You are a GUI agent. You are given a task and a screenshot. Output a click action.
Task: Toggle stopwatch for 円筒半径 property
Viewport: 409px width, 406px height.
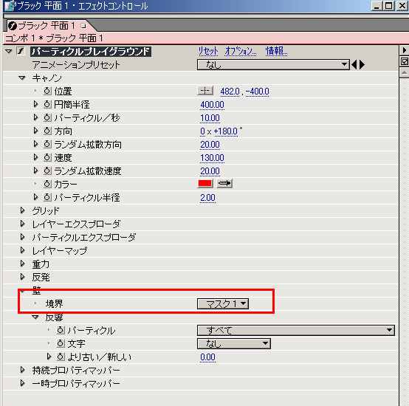47,104
